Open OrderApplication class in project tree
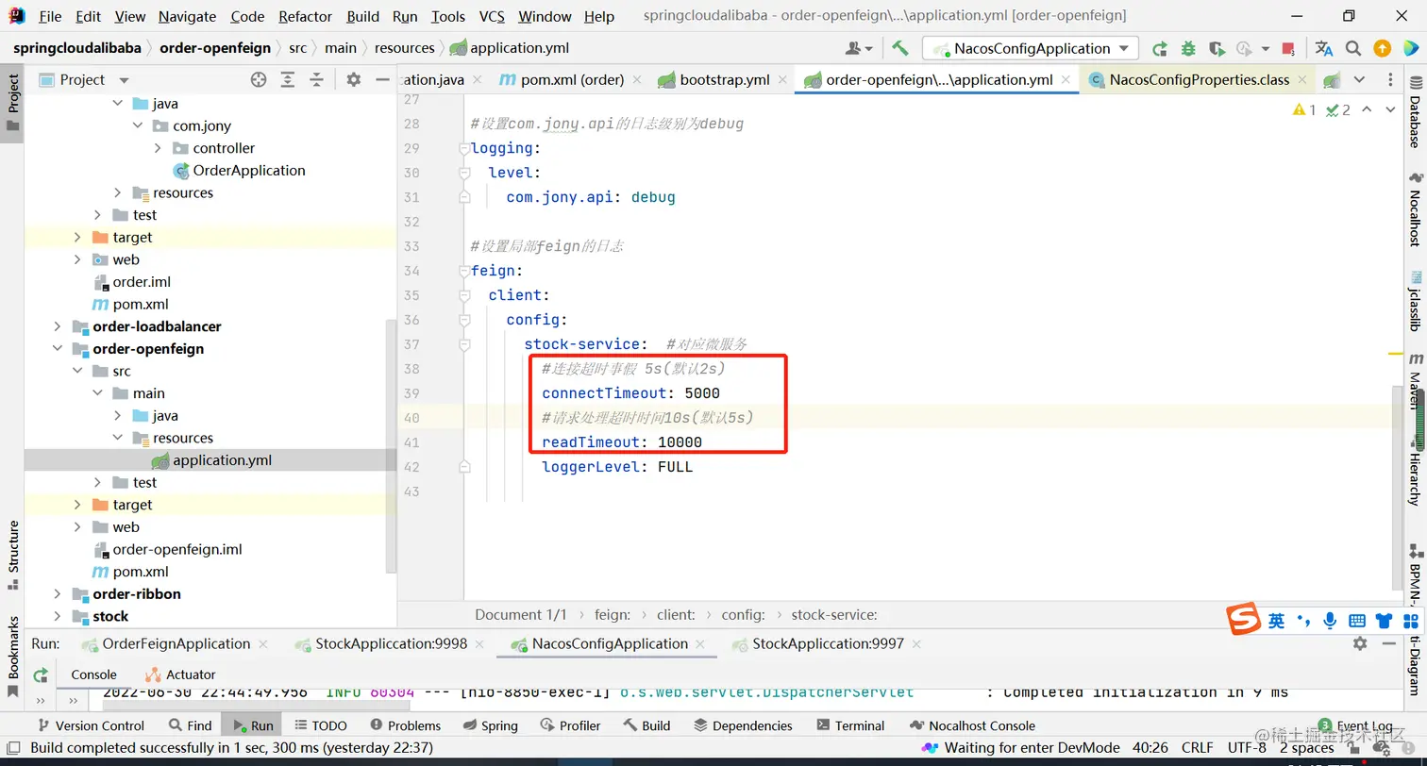 [x=248, y=171]
